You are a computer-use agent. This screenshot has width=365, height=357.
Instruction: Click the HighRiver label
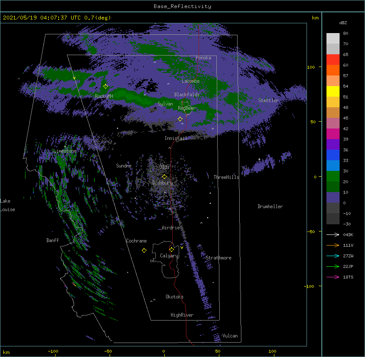pyautogui.click(x=182, y=315)
